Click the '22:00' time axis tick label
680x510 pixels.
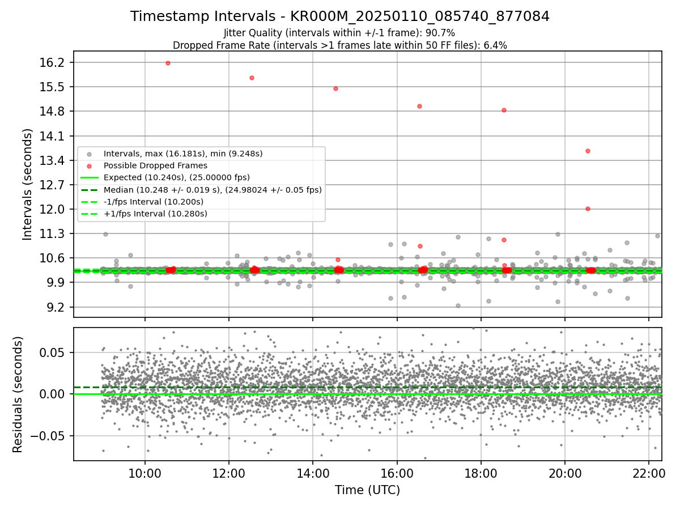(649, 474)
